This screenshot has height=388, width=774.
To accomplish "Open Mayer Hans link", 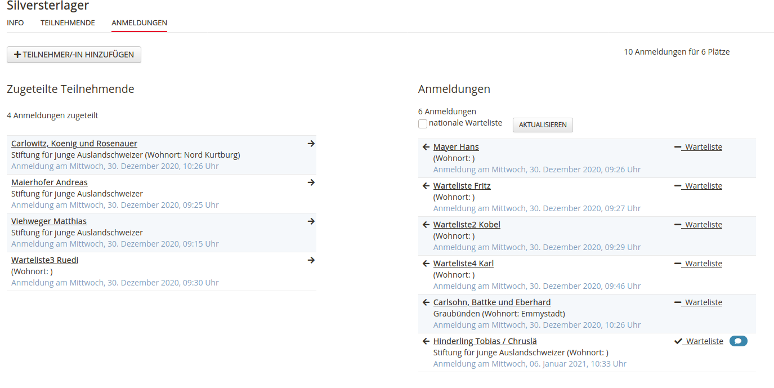I will click(x=456, y=147).
